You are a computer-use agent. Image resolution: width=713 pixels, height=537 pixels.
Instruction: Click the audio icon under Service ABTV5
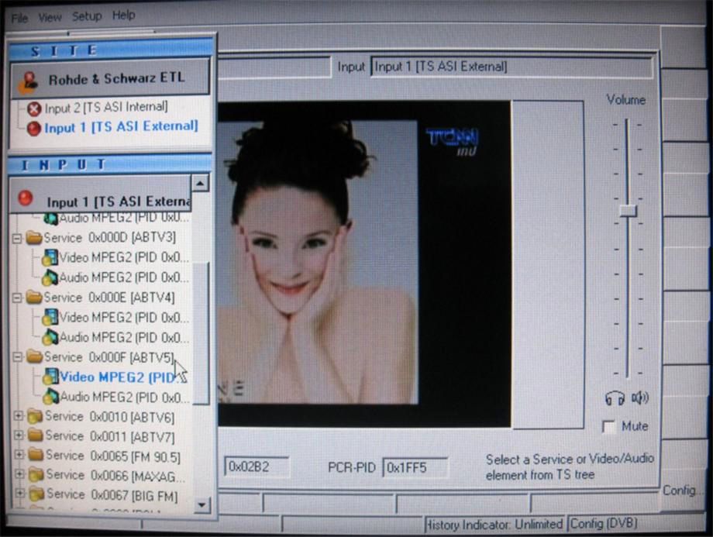click(50, 397)
